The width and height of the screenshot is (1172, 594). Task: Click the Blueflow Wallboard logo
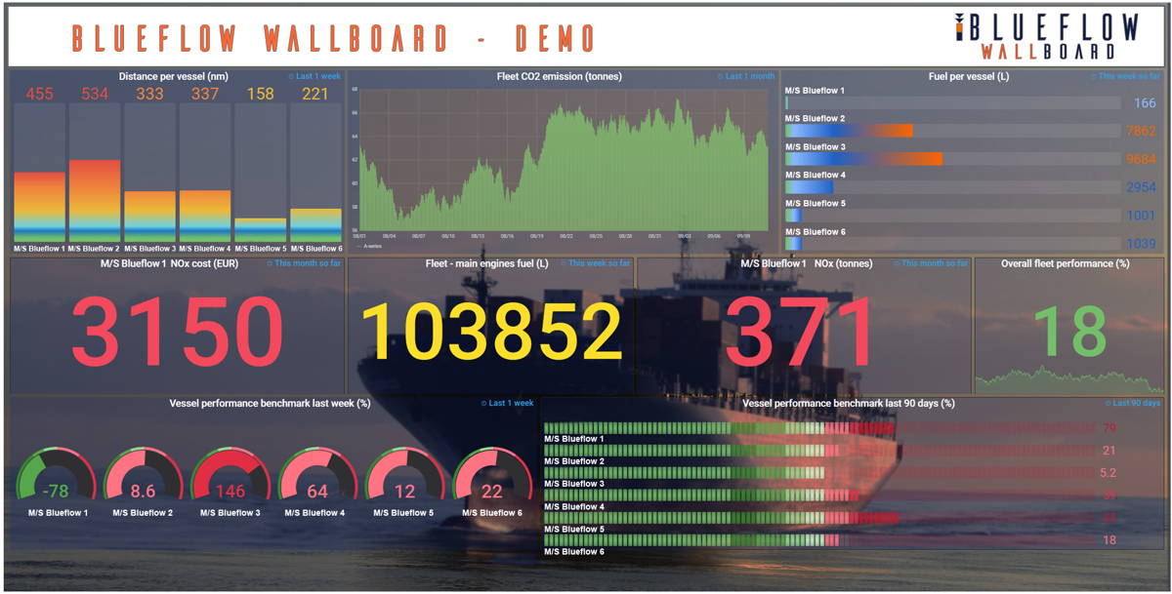click(x=1046, y=37)
